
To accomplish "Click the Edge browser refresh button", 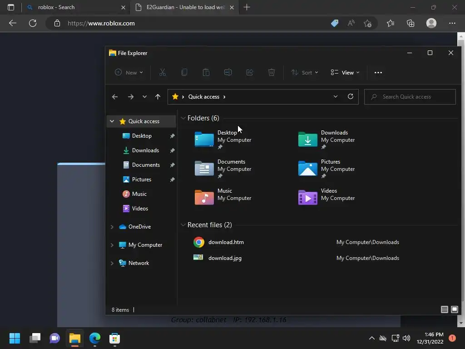I will click(33, 23).
